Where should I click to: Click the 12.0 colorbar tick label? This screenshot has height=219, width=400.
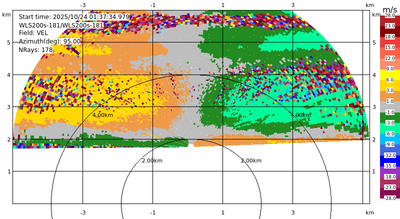390,58
